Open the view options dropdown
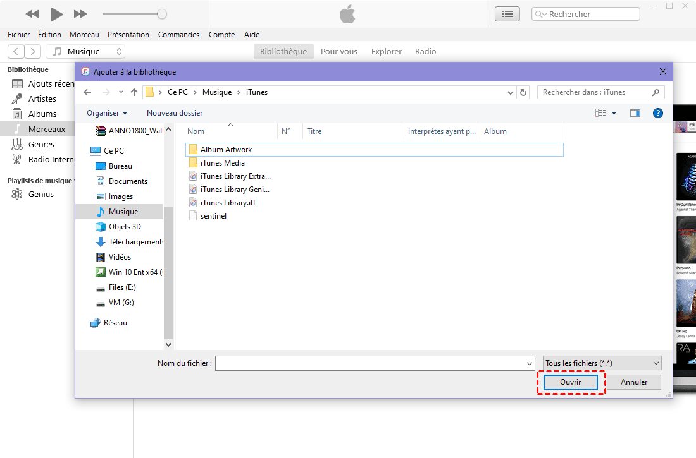Image resolution: width=696 pixels, height=458 pixels. (x=614, y=113)
